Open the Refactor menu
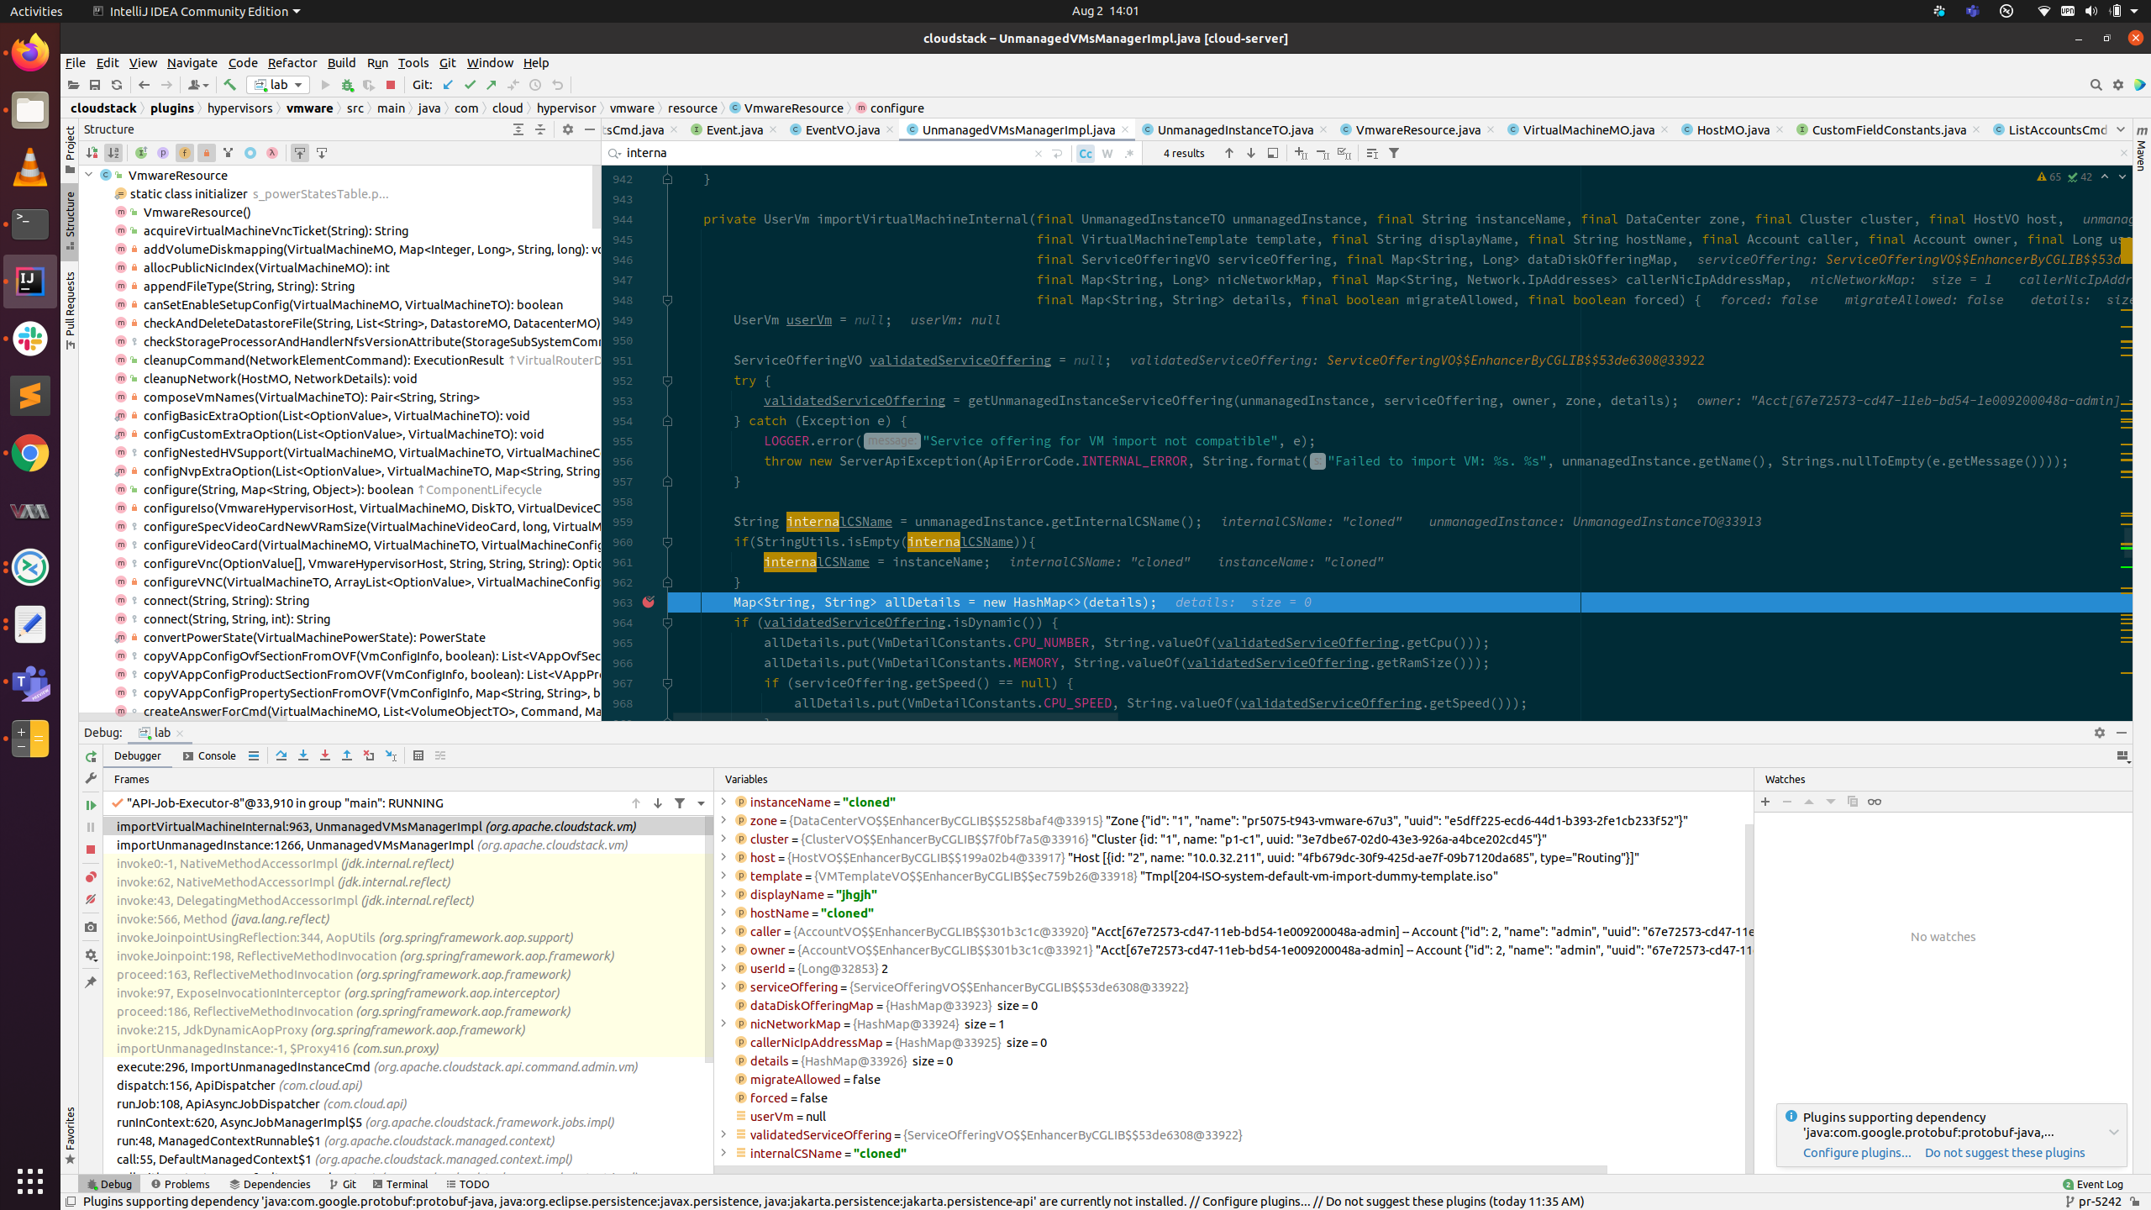Image resolution: width=2151 pixels, height=1210 pixels. [292, 62]
